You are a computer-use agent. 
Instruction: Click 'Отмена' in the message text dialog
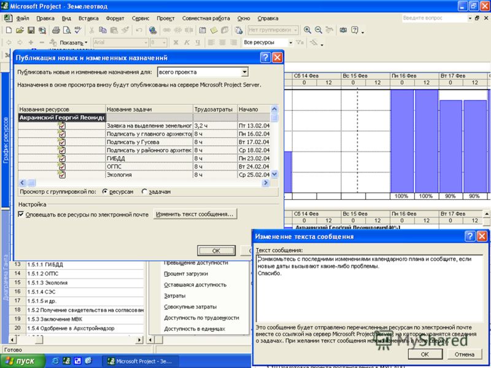(465, 354)
